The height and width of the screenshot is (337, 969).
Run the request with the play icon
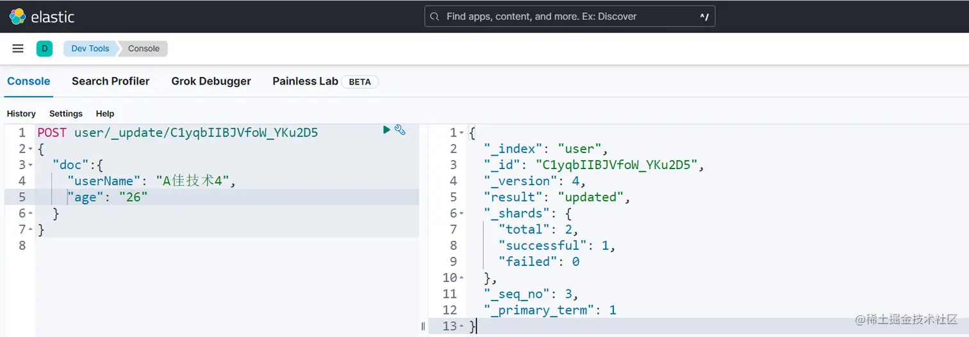pyautogui.click(x=386, y=130)
